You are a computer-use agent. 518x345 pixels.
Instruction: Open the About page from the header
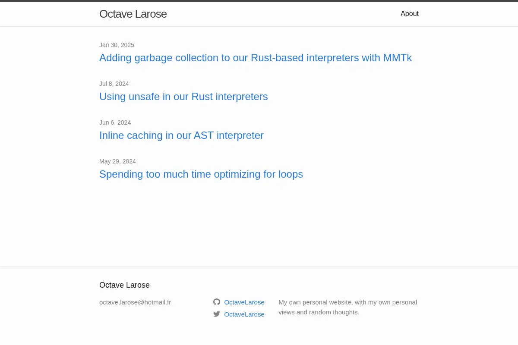(410, 14)
